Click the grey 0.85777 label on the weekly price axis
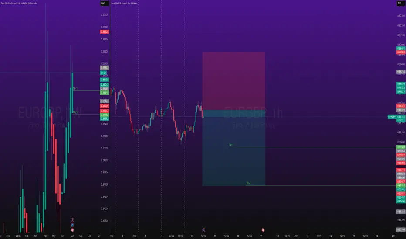This screenshot has height=239, width=406. 105,101
